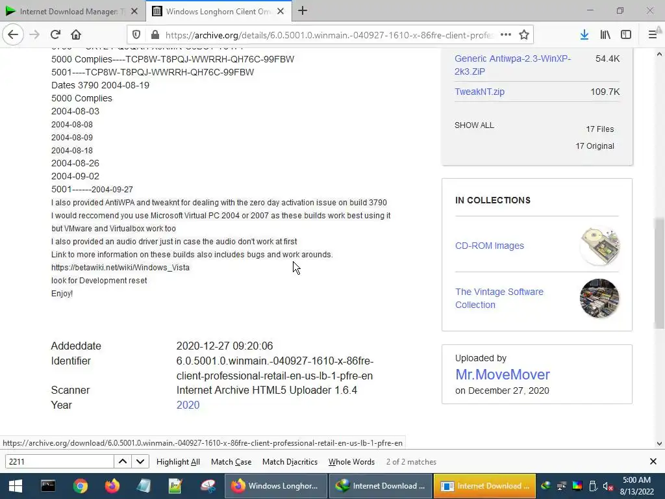665x499 pixels.
Task: Open tracking protection shield icon
Action: pos(136,35)
